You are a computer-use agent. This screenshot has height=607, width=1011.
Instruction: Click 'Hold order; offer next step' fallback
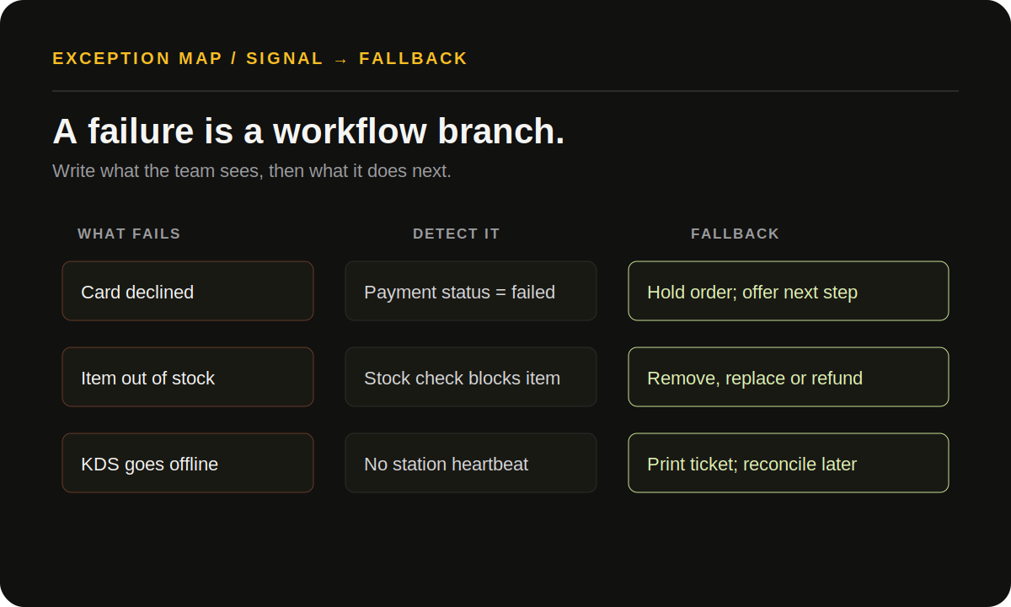click(789, 291)
